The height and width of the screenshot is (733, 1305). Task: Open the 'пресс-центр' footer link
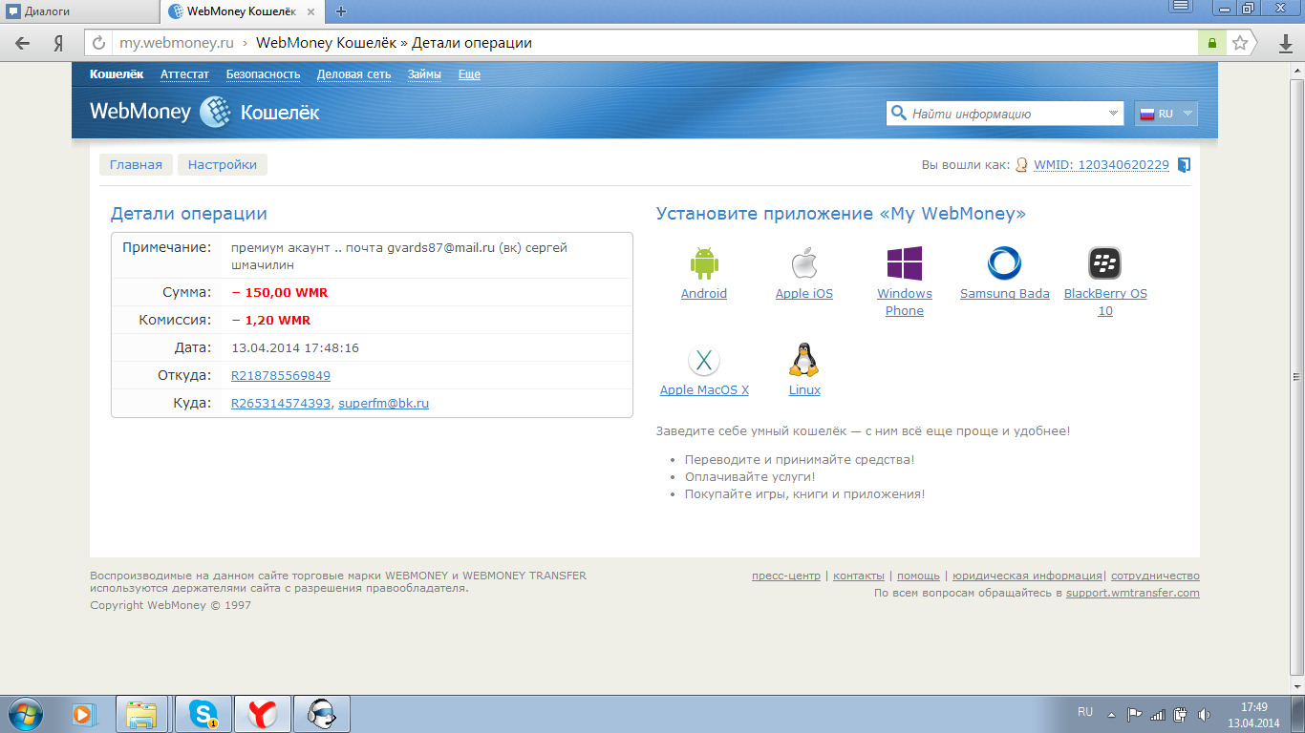click(x=786, y=576)
